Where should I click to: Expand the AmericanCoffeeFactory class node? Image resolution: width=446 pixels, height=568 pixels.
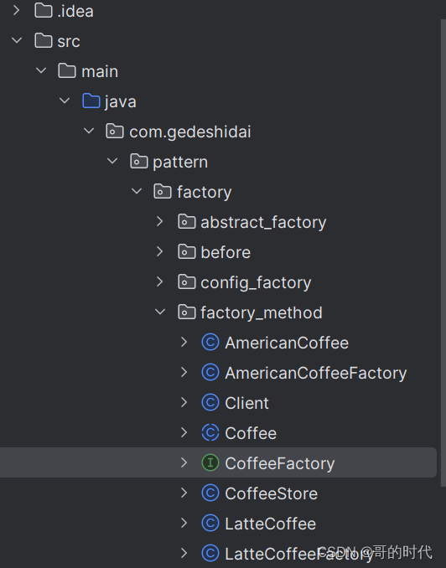(x=184, y=373)
